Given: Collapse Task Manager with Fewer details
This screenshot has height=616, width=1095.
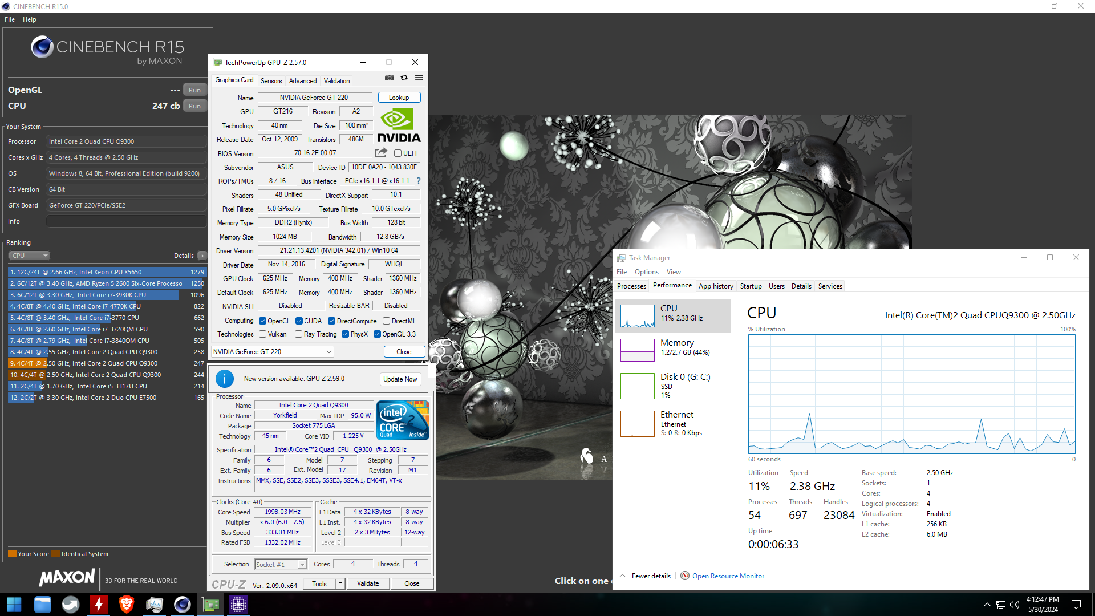Looking at the screenshot, I should click(645, 576).
